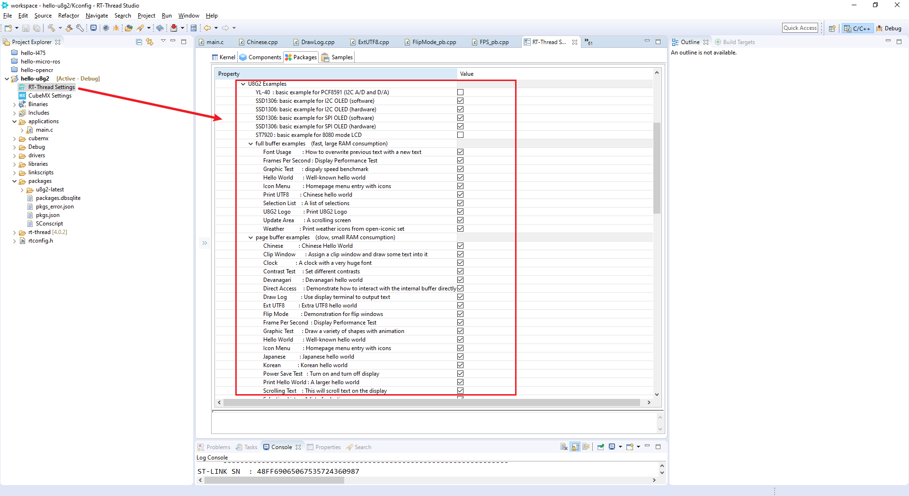Click Collapse All in Project Explorer

point(139,42)
